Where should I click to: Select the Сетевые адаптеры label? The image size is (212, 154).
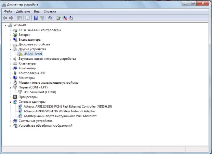tap(32, 102)
